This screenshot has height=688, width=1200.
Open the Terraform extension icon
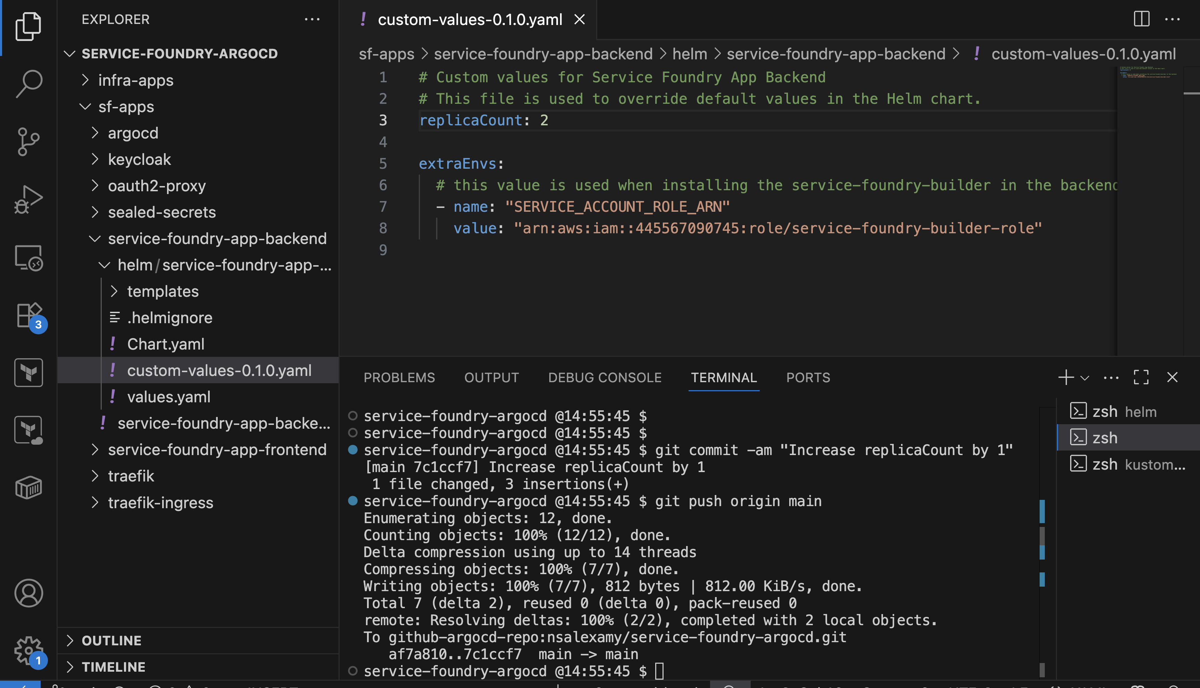[28, 373]
